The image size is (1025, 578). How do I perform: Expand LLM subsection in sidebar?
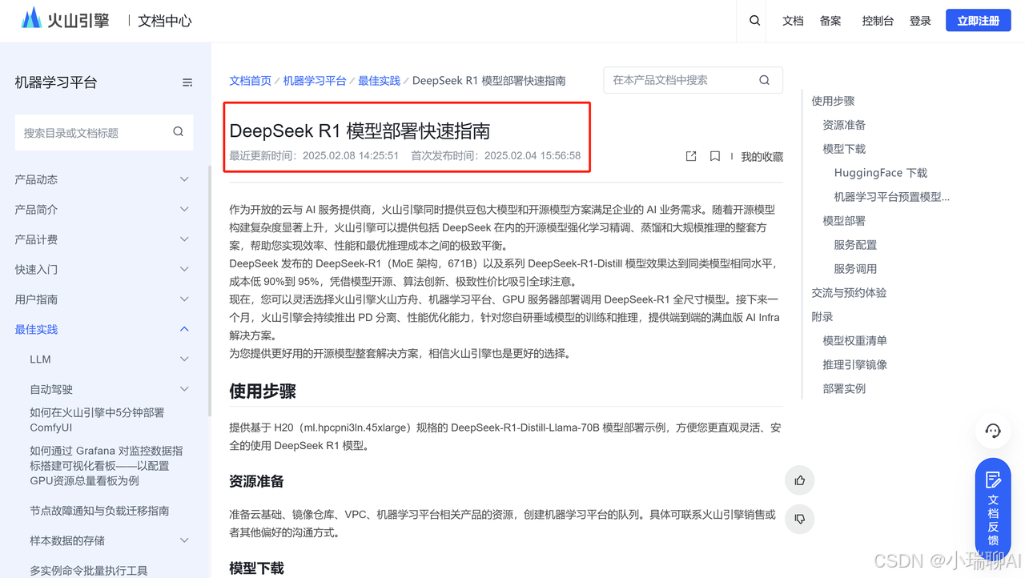111,359
